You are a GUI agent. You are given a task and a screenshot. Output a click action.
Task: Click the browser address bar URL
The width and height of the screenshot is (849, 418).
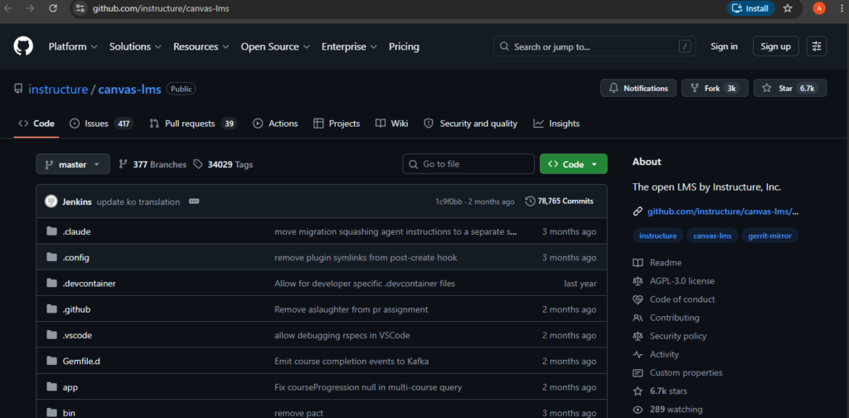coord(161,8)
